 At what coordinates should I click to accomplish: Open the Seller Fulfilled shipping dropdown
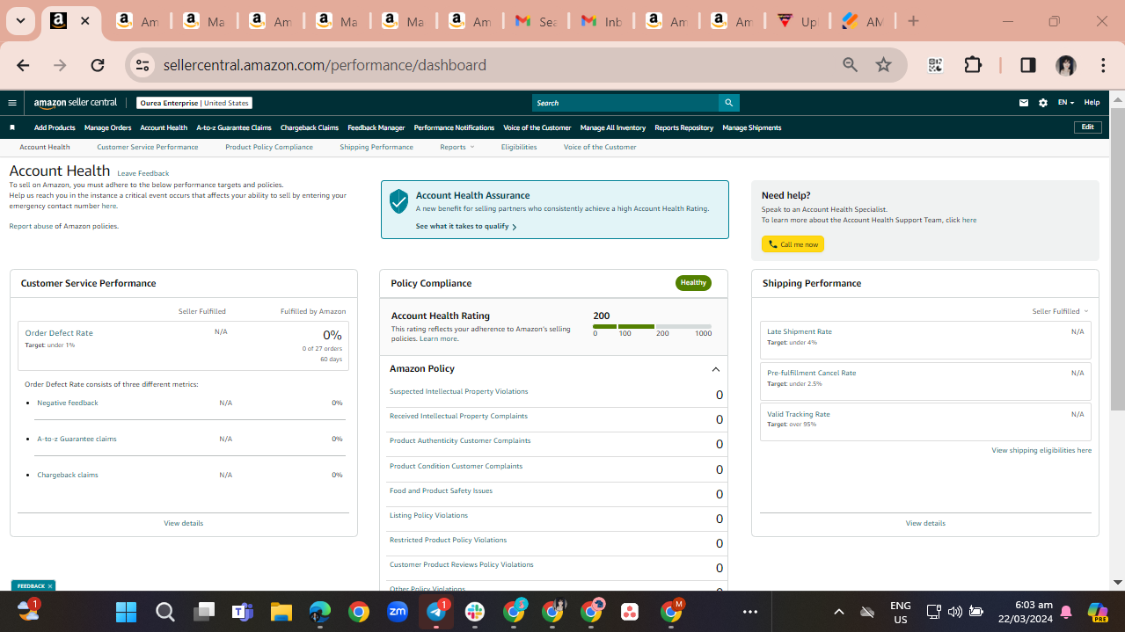coord(1060,311)
